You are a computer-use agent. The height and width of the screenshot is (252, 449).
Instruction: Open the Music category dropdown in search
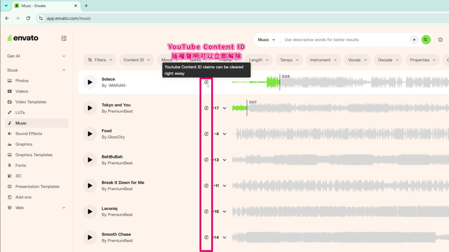[267, 40]
